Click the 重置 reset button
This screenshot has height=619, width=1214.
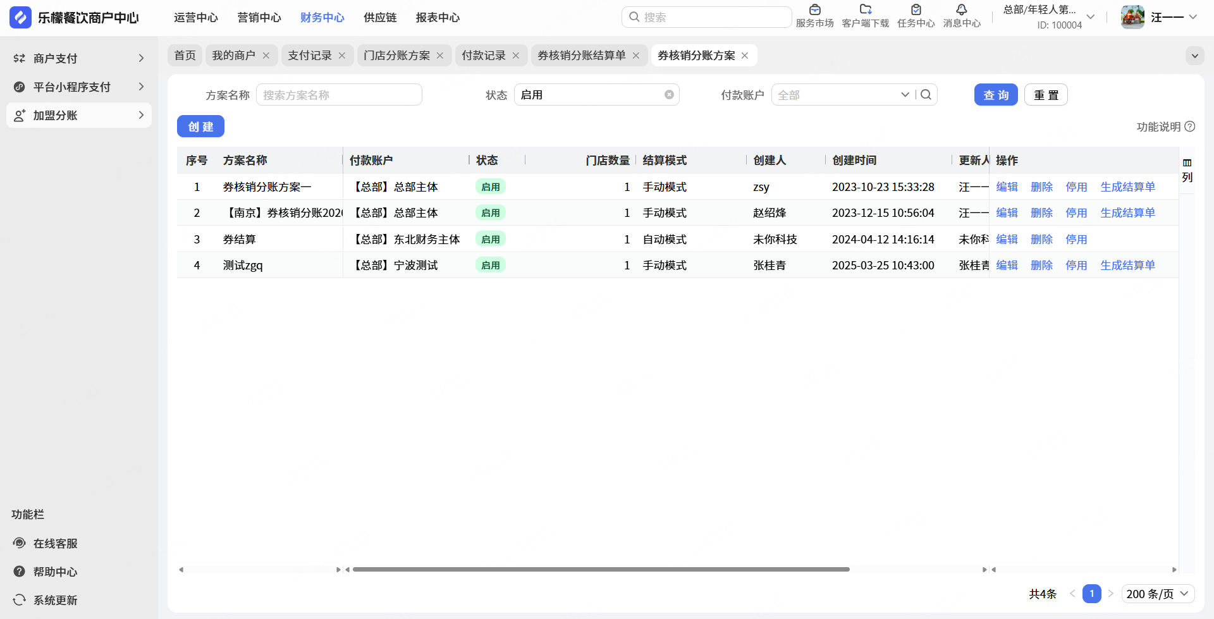[x=1046, y=95]
